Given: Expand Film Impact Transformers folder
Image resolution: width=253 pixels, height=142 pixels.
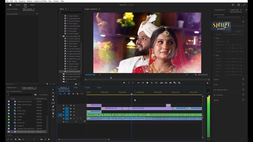Looking at the screenshot, I should [62, 77].
